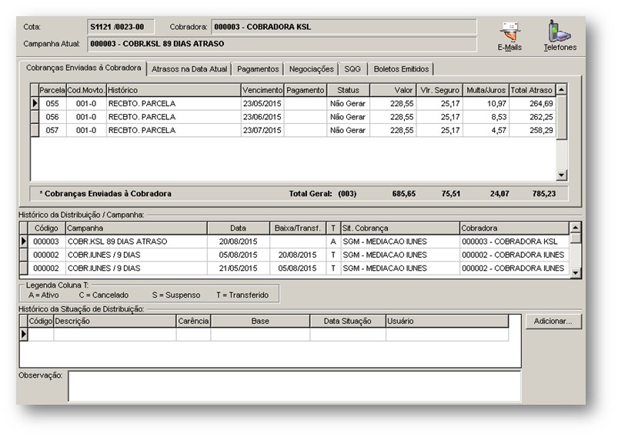Viewport: 618px width, 437px height.
Task: Click the Data Situação column header
Action: pyautogui.click(x=348, y=321)
